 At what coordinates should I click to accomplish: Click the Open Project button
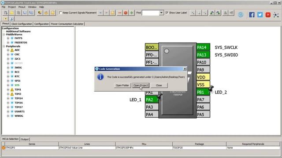(141, 86)
